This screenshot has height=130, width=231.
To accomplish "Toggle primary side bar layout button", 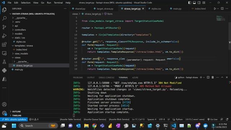I will coord(189,3).
